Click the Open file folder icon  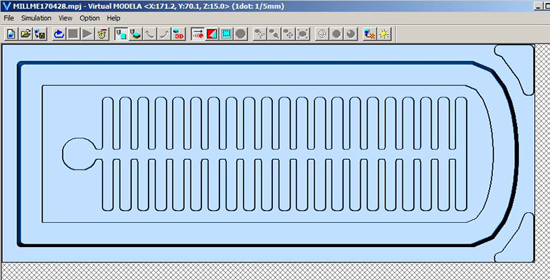[x=25, y=34]
